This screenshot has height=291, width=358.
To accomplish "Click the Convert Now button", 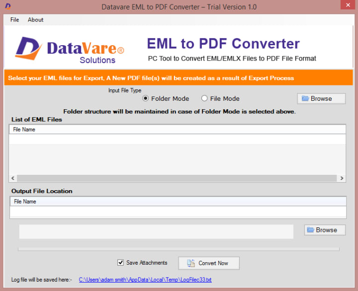I will click(x=209, y=263).
